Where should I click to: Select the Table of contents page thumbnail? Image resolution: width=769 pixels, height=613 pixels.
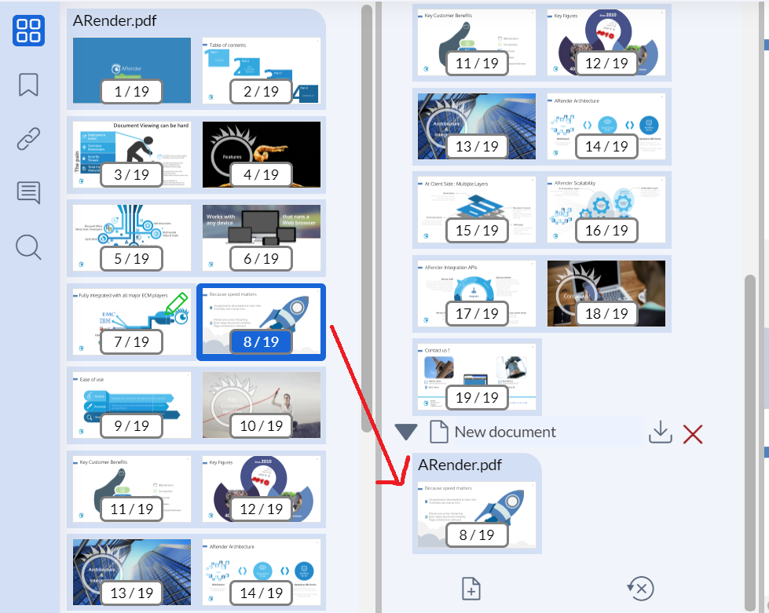(261, 71)
